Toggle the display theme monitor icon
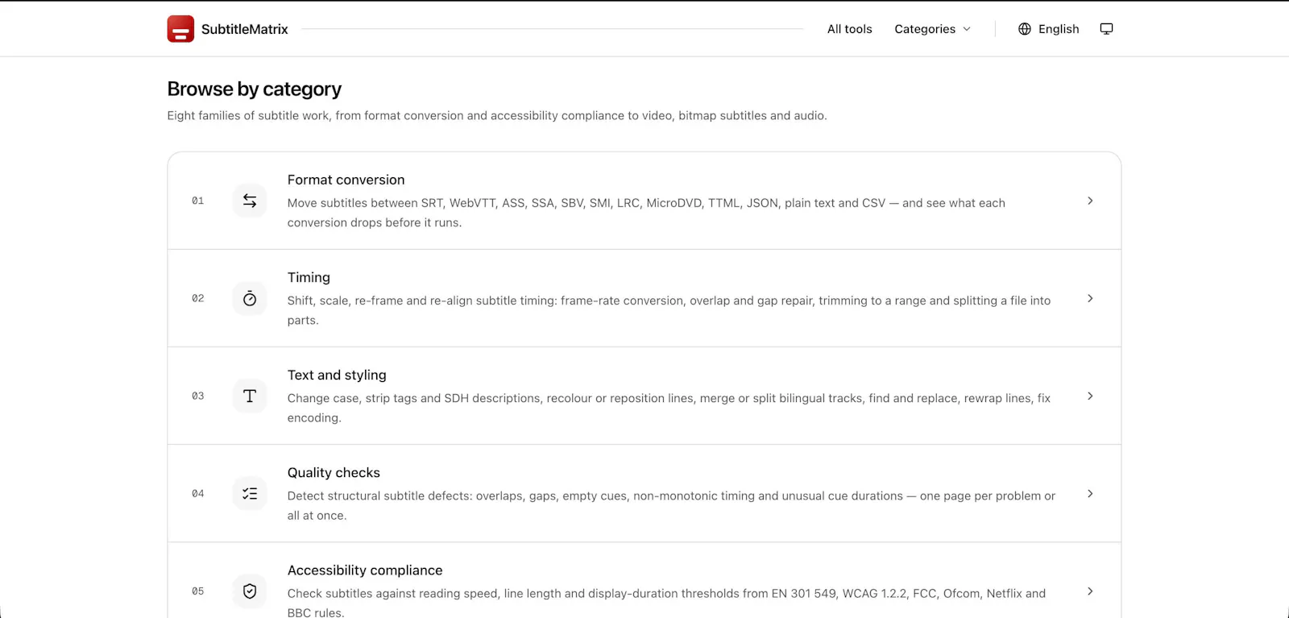Screen dimensions: 1289x618 pyautogui.click(x=1107, y=29)
